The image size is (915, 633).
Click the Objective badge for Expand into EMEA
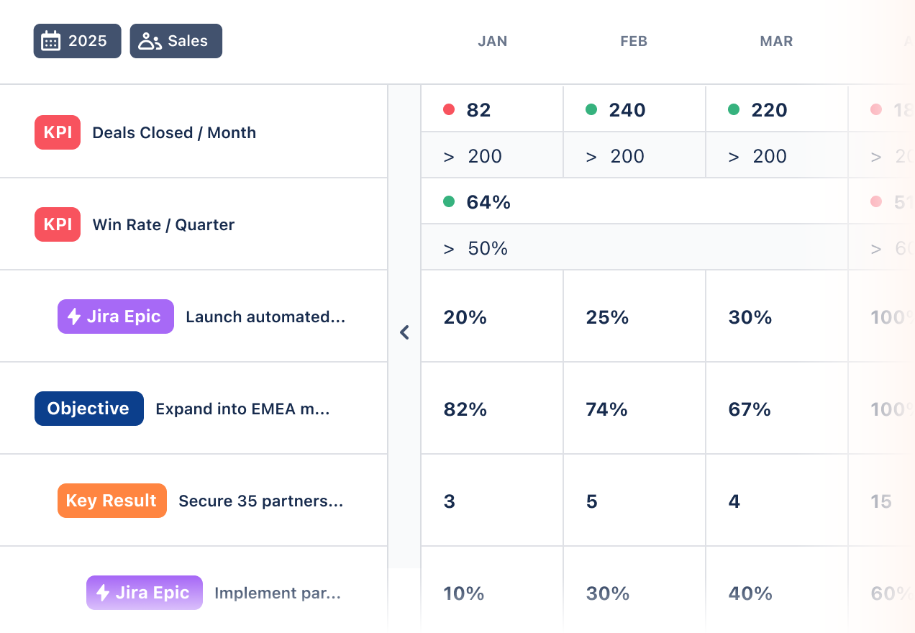[x=89, y=409]
